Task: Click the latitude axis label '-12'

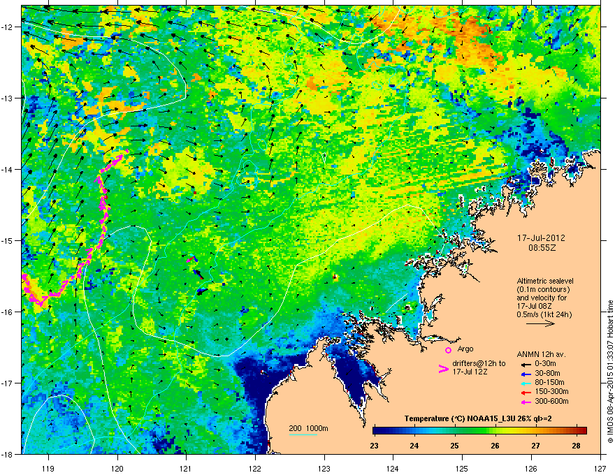Action: click(x=7, y=27)
